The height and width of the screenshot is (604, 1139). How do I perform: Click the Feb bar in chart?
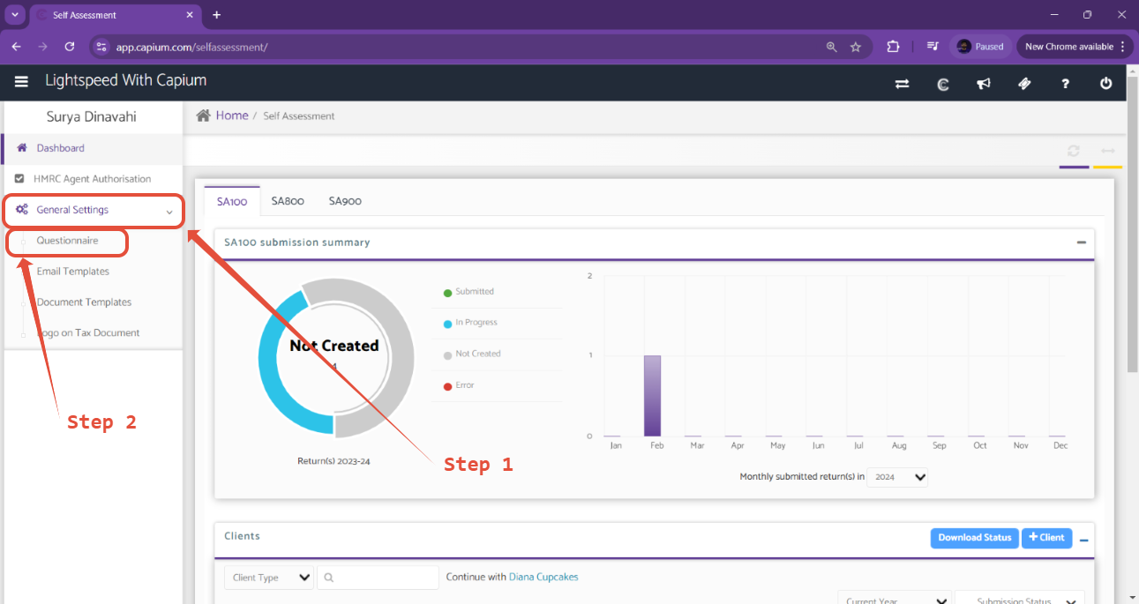click(x=652, y=396)
